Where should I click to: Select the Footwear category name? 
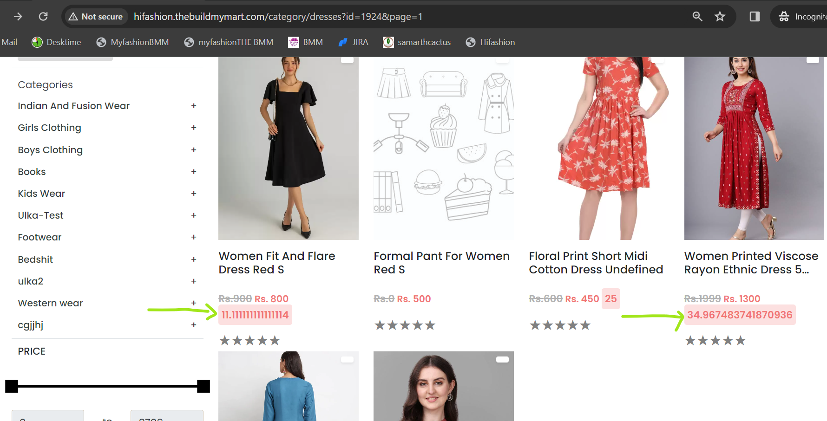click(x=40, y=237)
